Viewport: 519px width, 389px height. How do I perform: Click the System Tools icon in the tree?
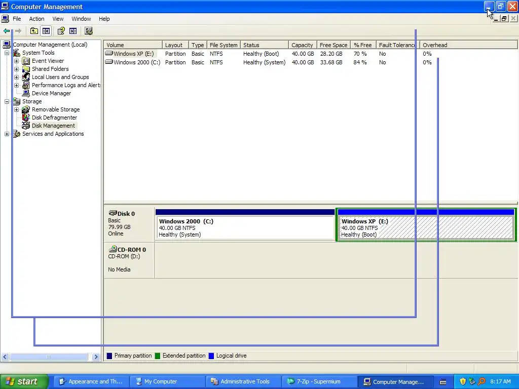coord(17,53)
